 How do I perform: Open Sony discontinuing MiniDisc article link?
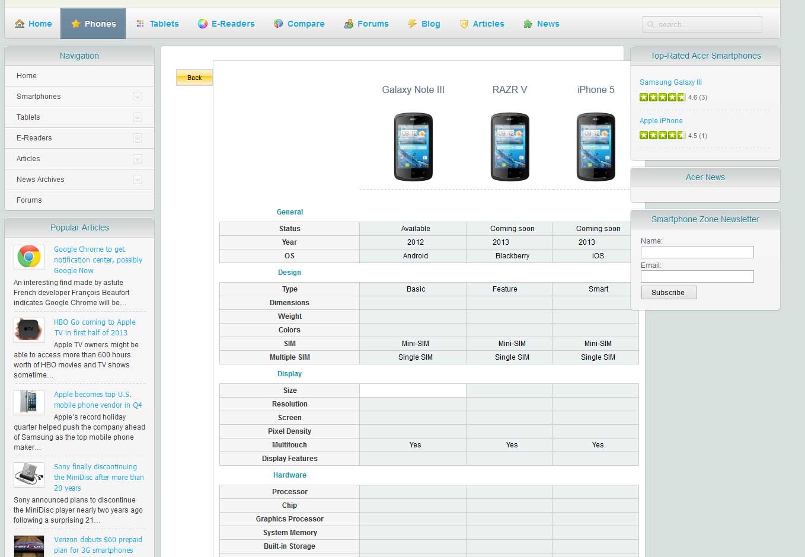click(x=99, y=478)
